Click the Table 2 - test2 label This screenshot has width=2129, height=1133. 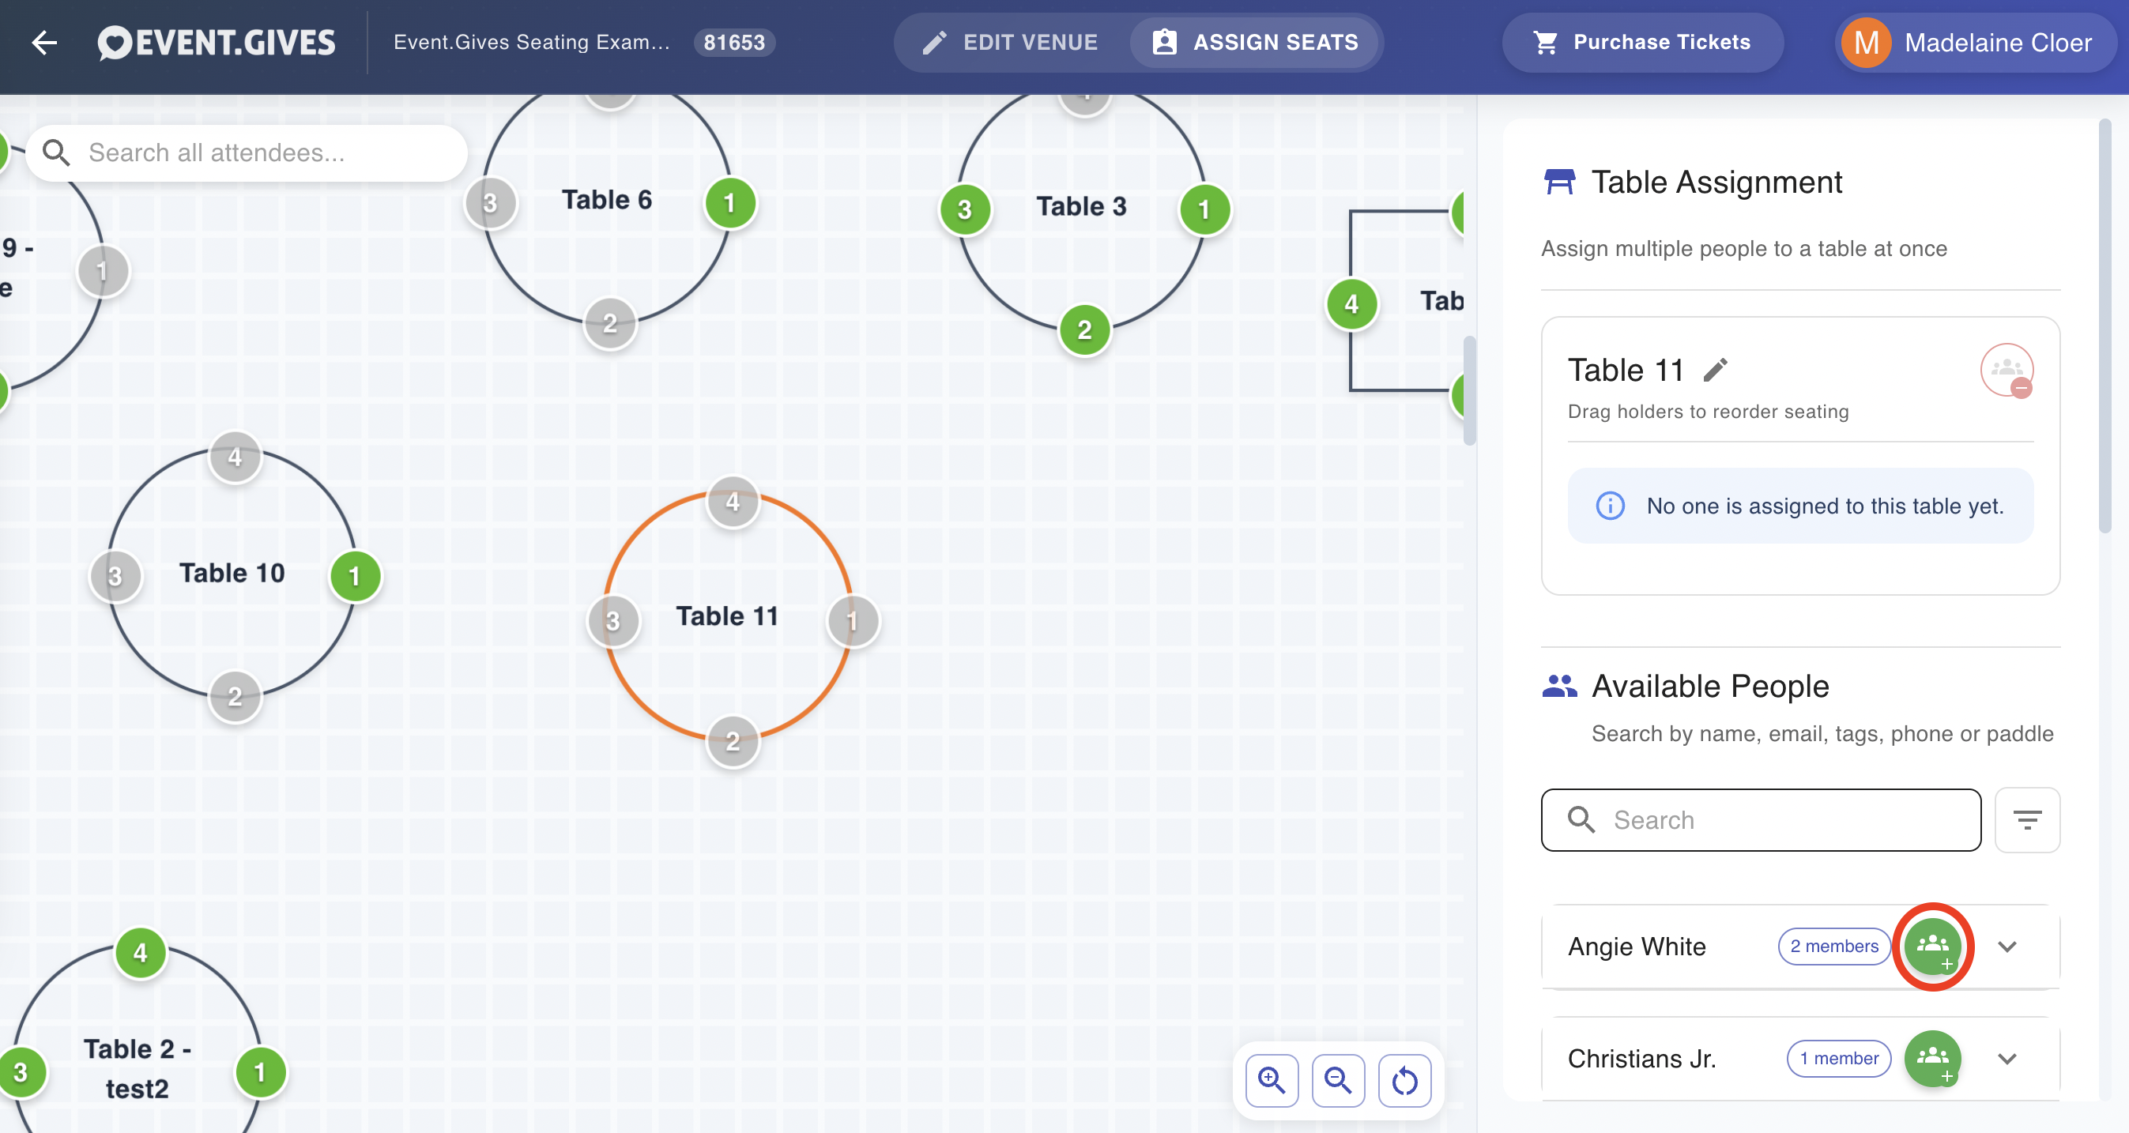pos(138,1069)
